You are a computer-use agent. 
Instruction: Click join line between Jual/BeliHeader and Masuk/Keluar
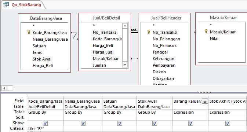193,32
